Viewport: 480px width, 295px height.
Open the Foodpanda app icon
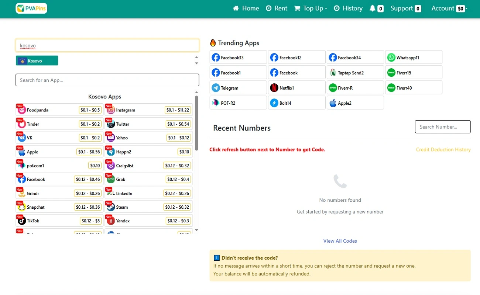(22, 110)
